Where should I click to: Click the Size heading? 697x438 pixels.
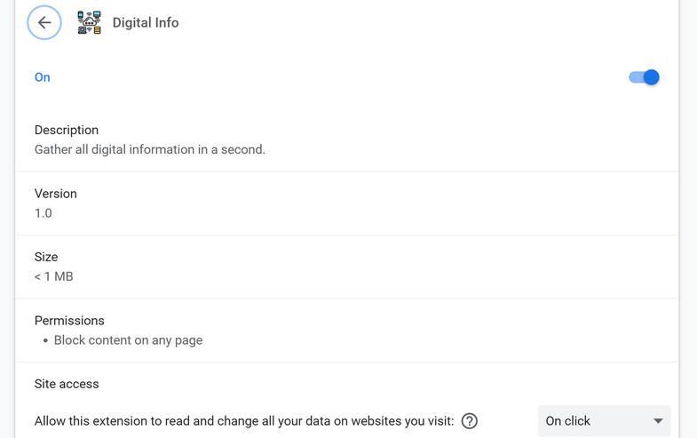pyautogui.click(x=46, y=257)
